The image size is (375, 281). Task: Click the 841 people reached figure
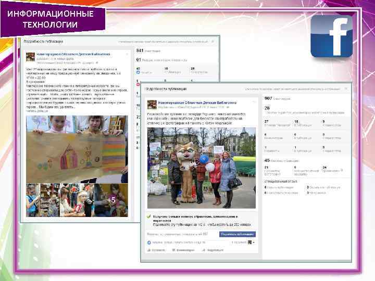click(140, 50)
